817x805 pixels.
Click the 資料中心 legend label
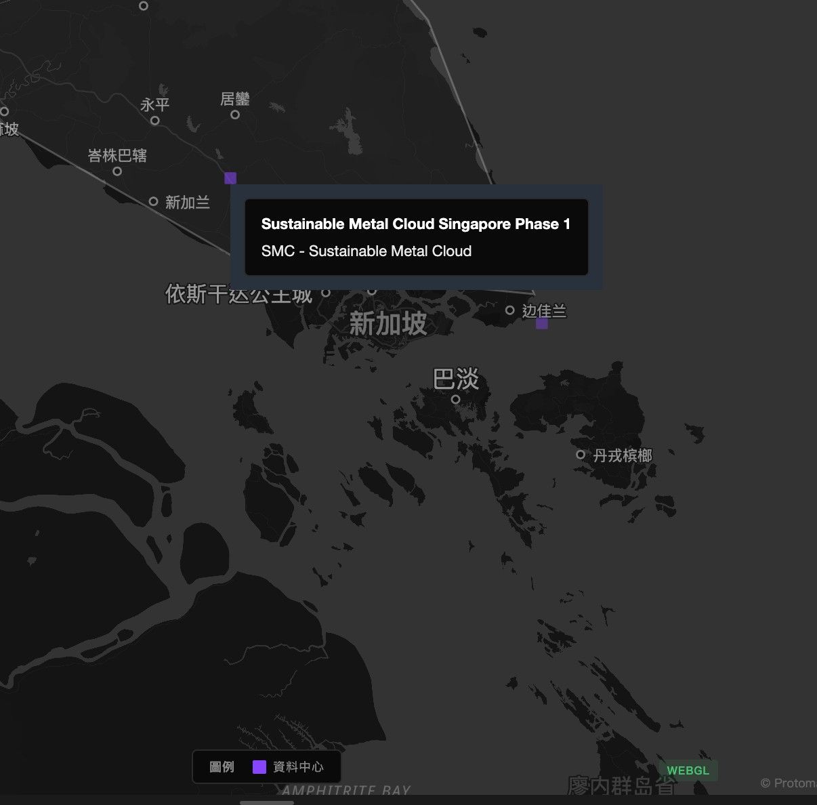click(298, 767)
